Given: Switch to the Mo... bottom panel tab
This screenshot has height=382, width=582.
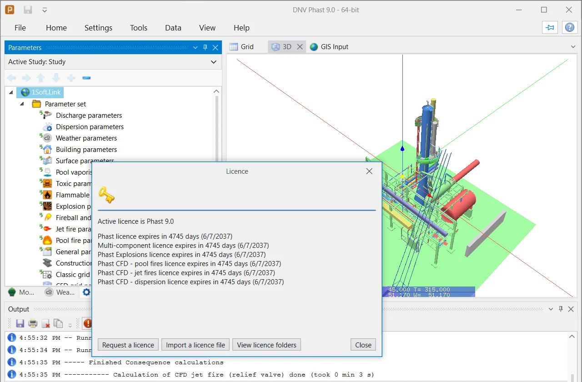Looking at the screenshot, I should pyautogui.click(x=21, y=292).
